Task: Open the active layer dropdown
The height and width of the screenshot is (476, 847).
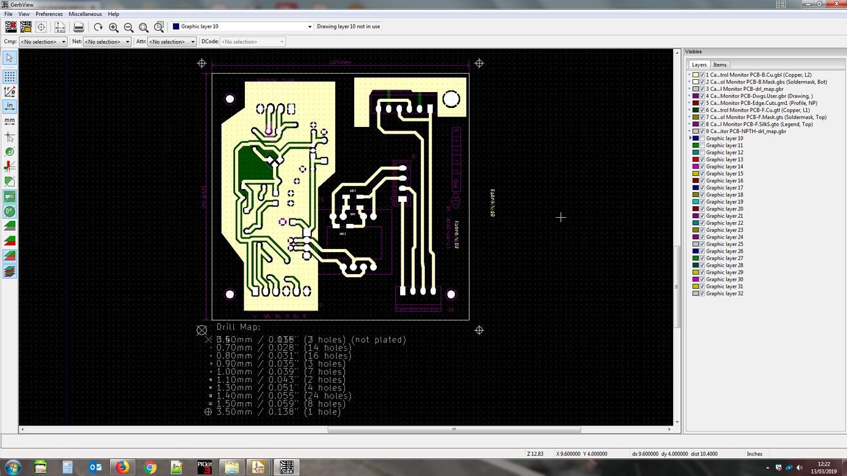Action: 309,27
